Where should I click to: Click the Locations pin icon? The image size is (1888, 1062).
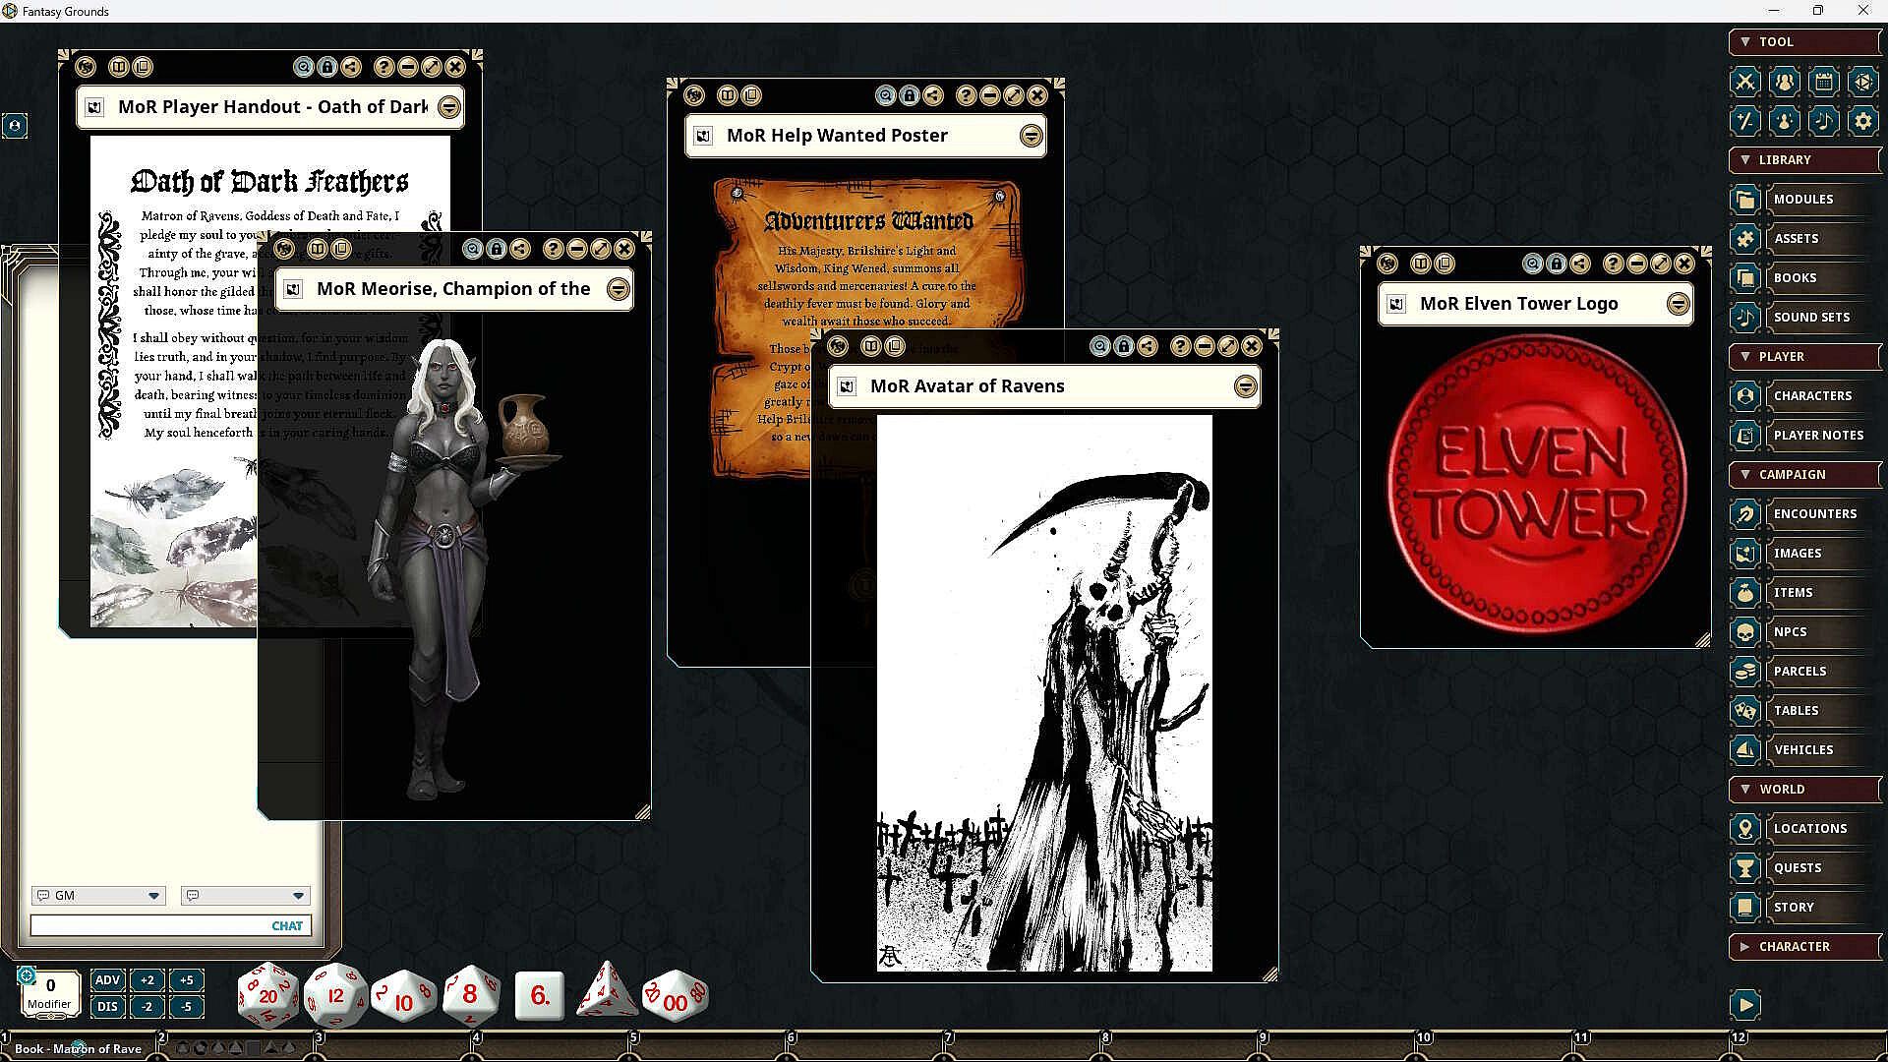coord(1745,829)
